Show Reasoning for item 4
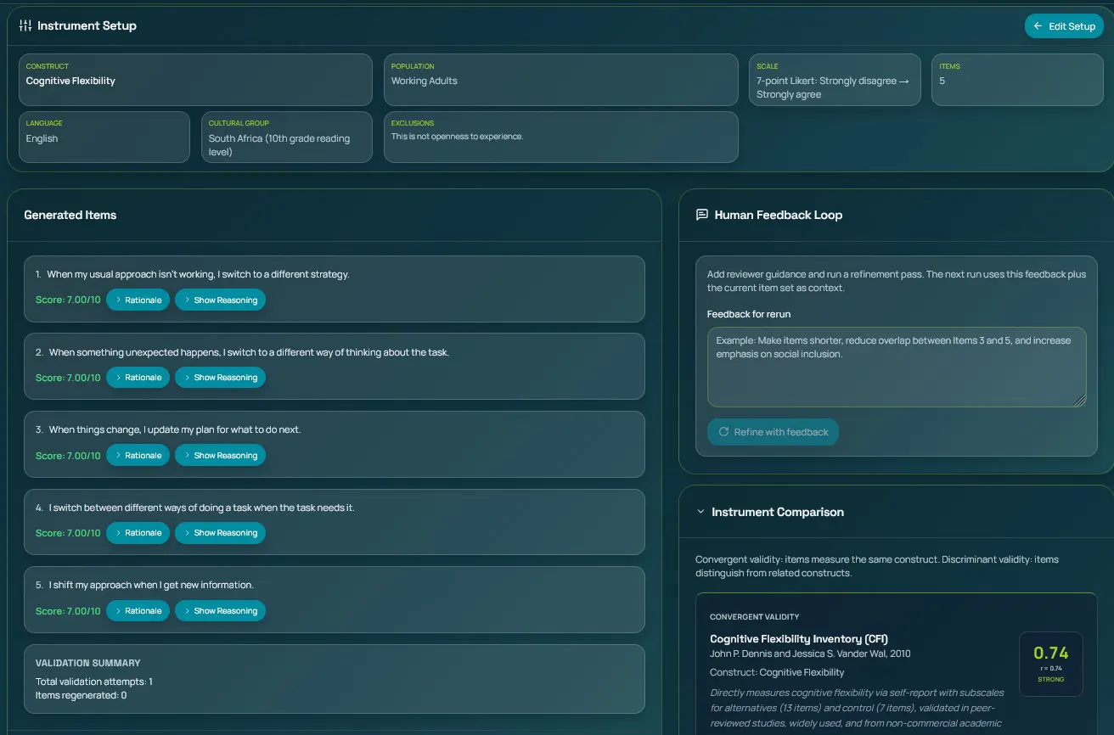 pyautogui.click(x=220, y=533)
